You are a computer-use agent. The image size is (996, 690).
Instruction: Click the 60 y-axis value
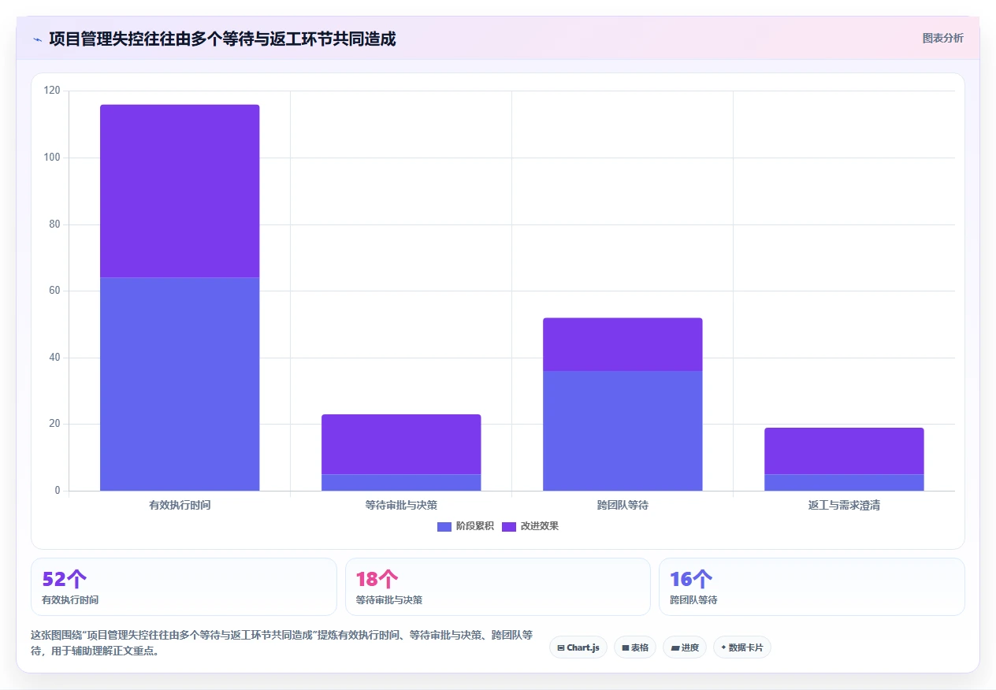pos(54,291)
